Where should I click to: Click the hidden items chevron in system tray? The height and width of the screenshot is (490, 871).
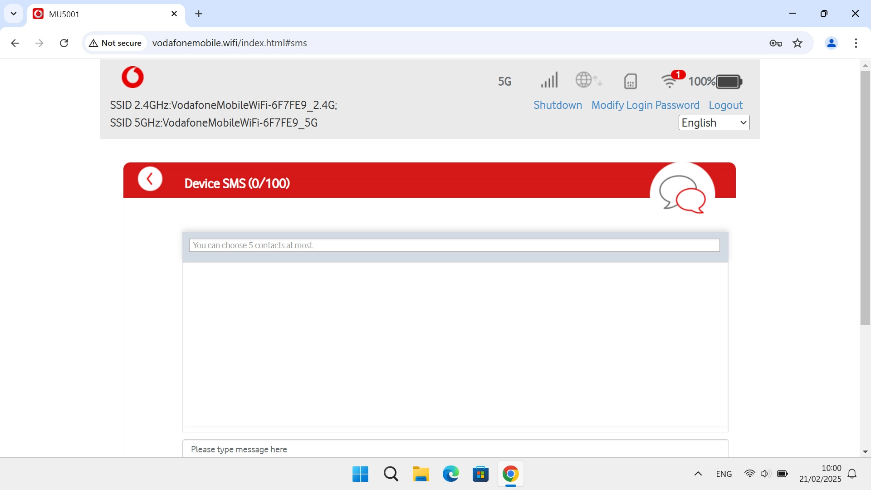tap(698, 474)
